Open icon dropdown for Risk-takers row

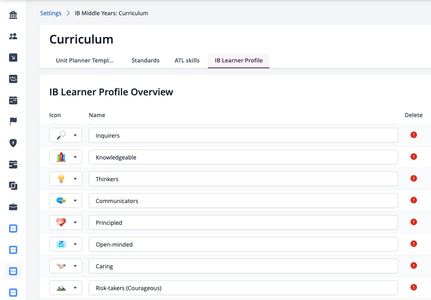[x=66, y=288]
